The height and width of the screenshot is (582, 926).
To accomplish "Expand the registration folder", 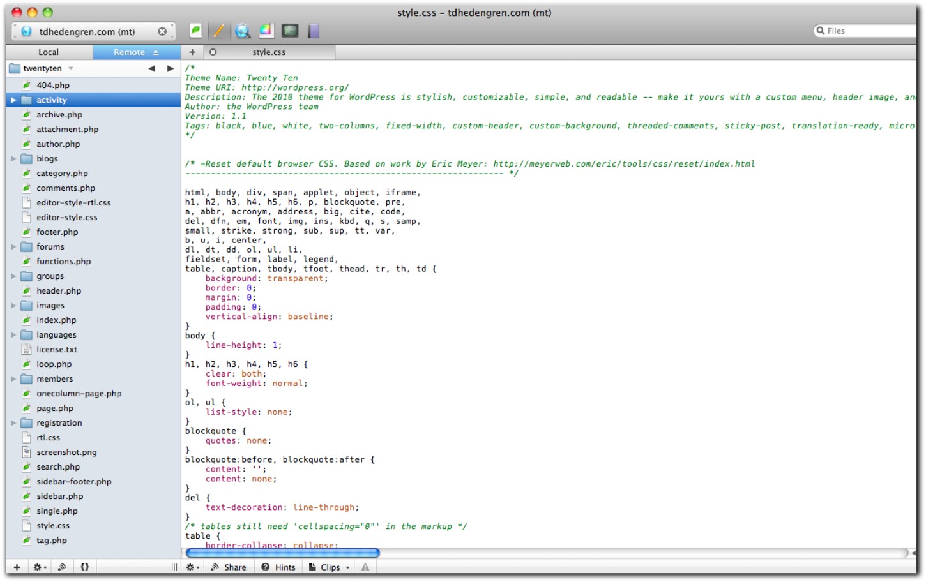I will [x=13, y=423].
